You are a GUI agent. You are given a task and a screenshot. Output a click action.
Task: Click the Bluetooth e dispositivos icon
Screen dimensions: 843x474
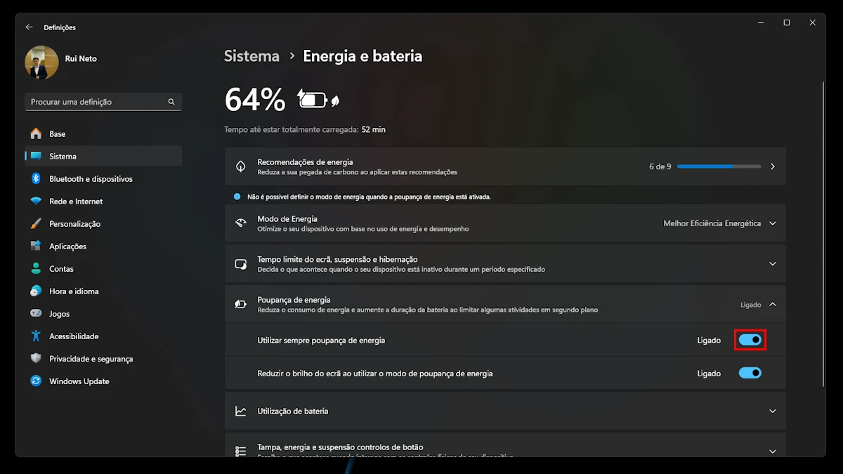(x=36, y=179)
